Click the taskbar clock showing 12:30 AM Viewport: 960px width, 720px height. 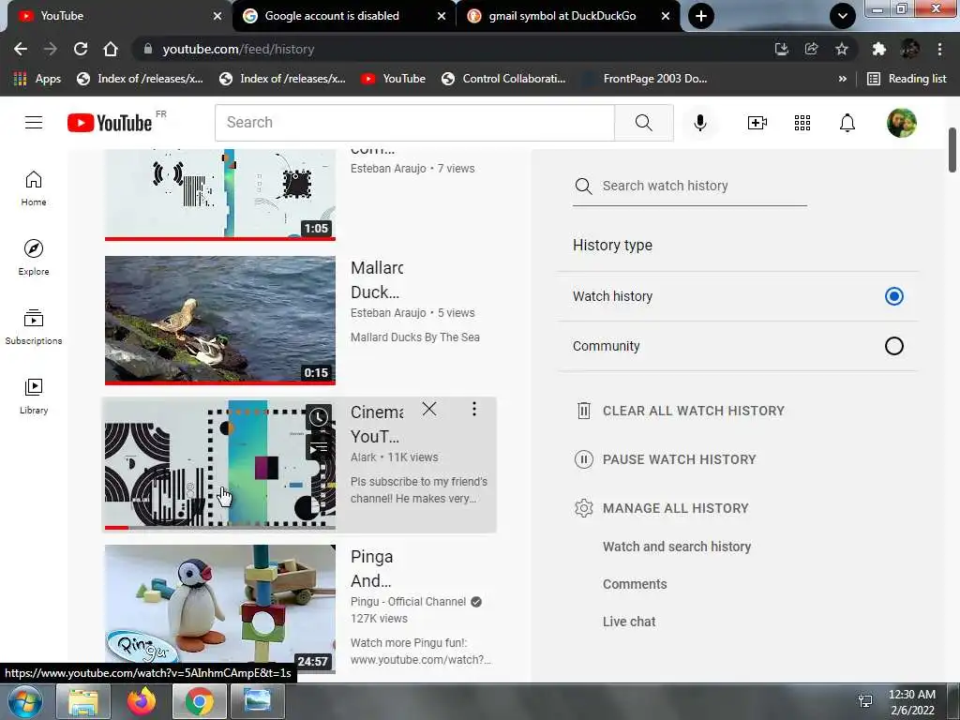[x=911, y=701]
